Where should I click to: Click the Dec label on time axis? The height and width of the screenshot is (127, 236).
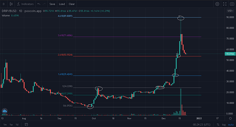coord(164,119)
